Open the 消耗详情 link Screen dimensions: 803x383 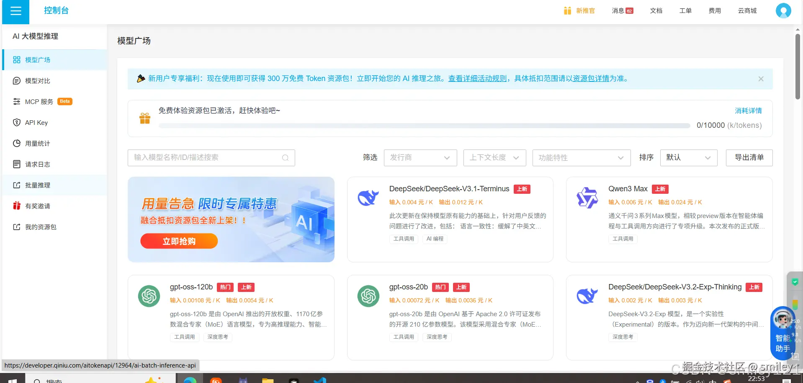tap(749, 111)
